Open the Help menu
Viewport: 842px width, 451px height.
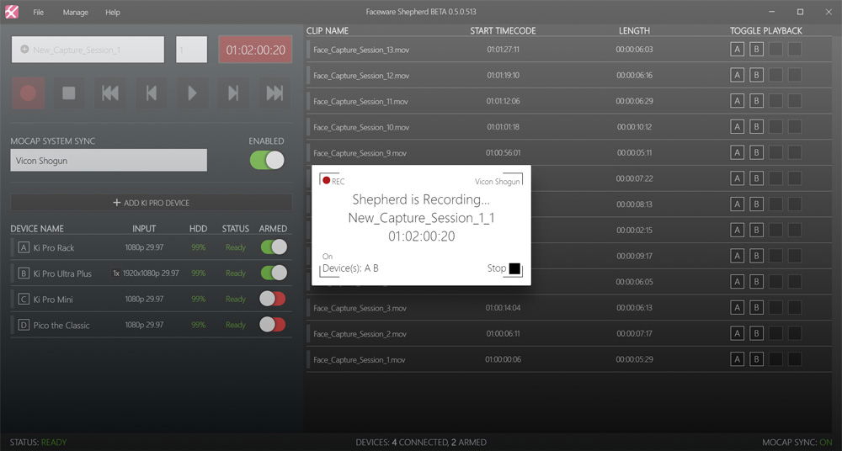113,12
